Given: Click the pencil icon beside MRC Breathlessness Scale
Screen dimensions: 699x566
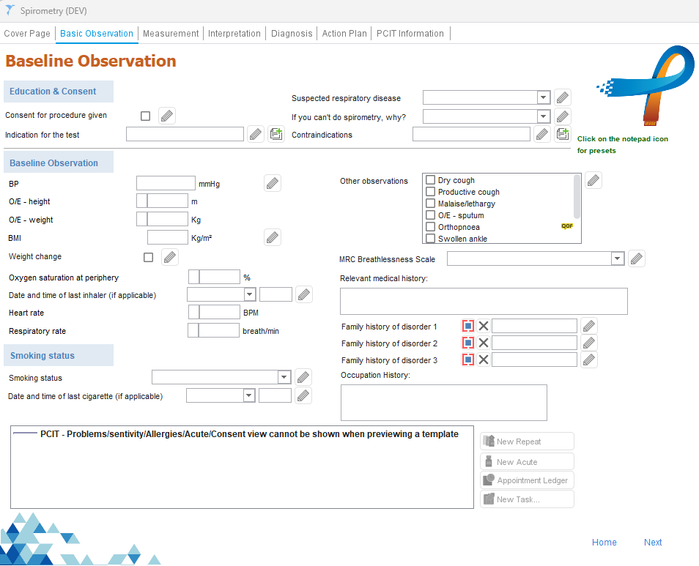Looking at the screenshot, I should tap(637, 258).
